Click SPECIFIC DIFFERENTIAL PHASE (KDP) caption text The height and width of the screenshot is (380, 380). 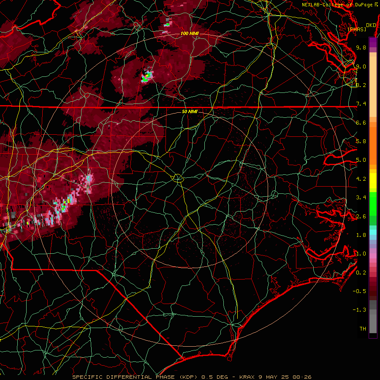click(135, 377)
